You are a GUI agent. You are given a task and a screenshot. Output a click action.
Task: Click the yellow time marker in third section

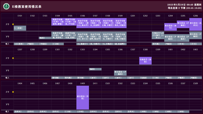click(x=13, y=92)
